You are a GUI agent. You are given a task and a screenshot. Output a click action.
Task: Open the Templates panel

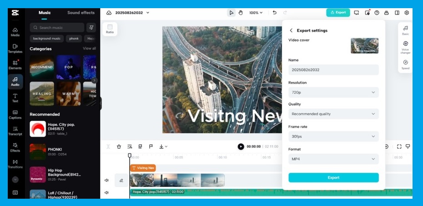tap(15, 49)
